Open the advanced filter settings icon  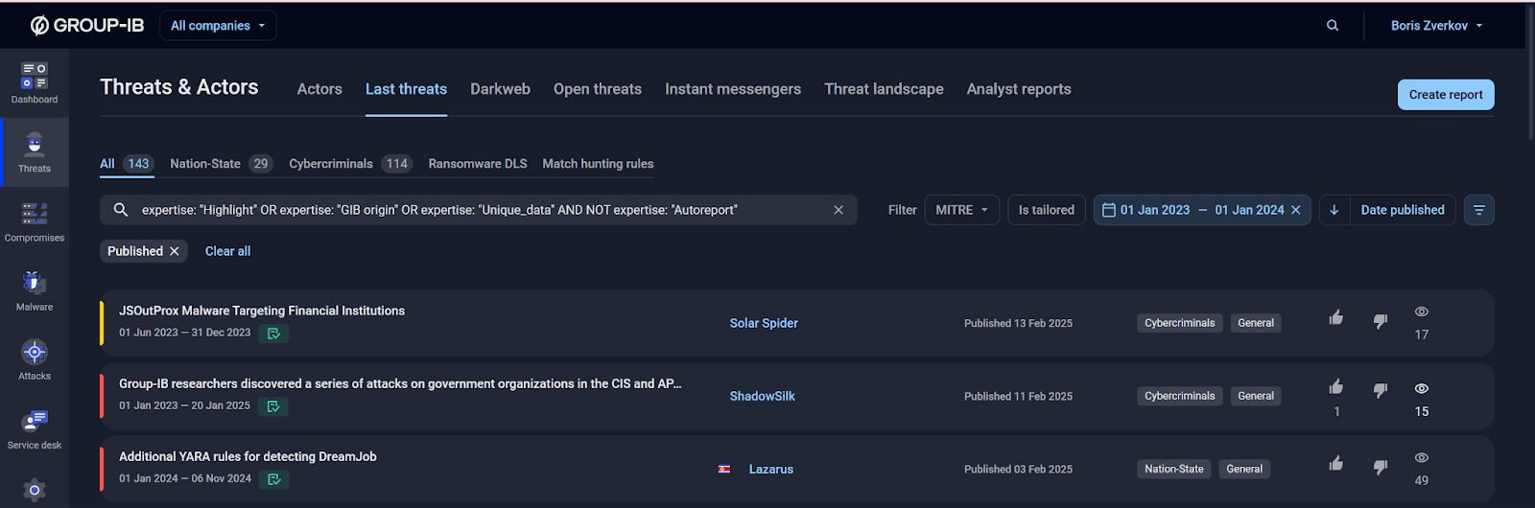point(1478,210)
